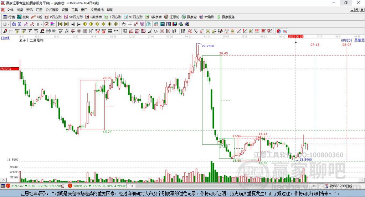
Task: Expand candlestick style dropdown arrow
Action: pyautogui.click(x=42, y=24)
